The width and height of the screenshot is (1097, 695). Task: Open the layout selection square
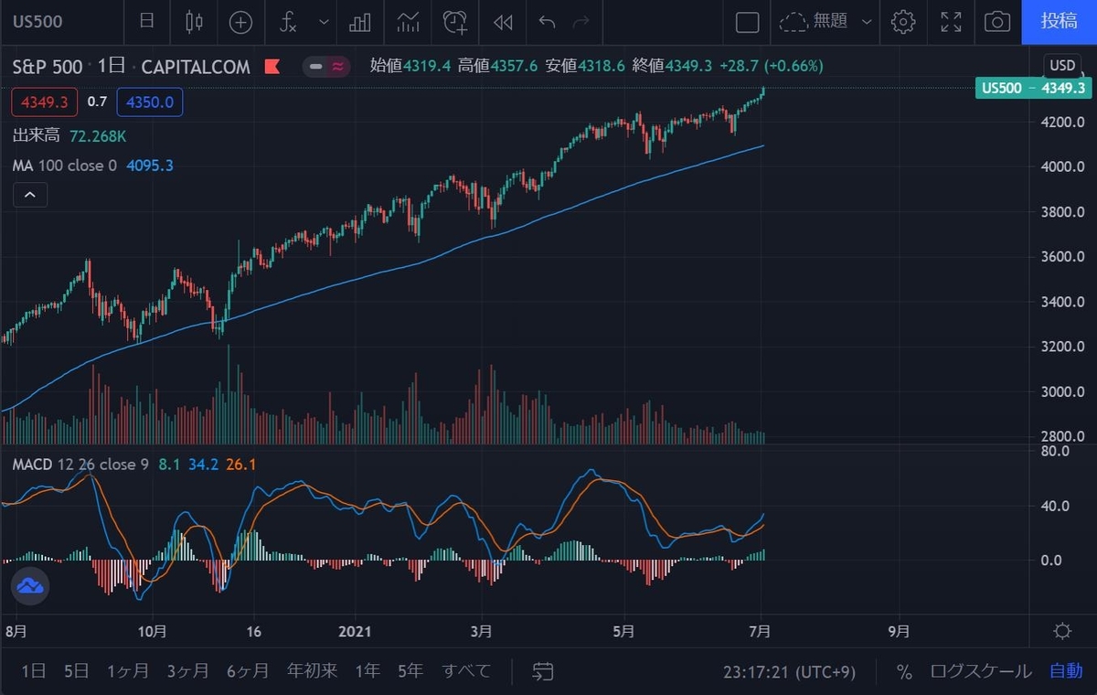pos(747,22)
